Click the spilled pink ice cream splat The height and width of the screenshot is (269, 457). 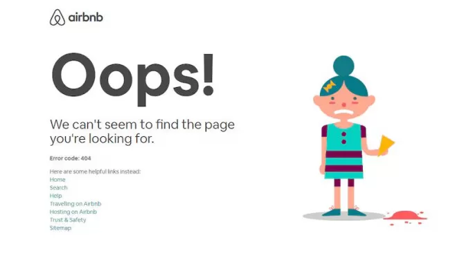pos(405,217)
